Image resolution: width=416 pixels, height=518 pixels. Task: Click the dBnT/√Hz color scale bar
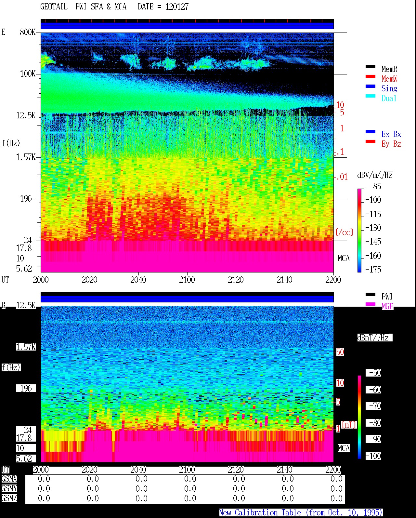coord(359,417)
